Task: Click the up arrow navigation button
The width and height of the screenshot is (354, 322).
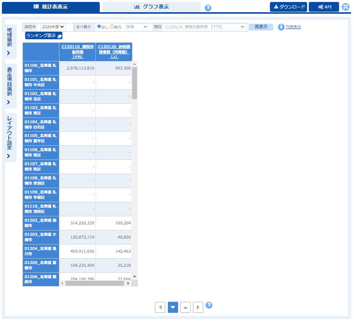Action: 185,307
